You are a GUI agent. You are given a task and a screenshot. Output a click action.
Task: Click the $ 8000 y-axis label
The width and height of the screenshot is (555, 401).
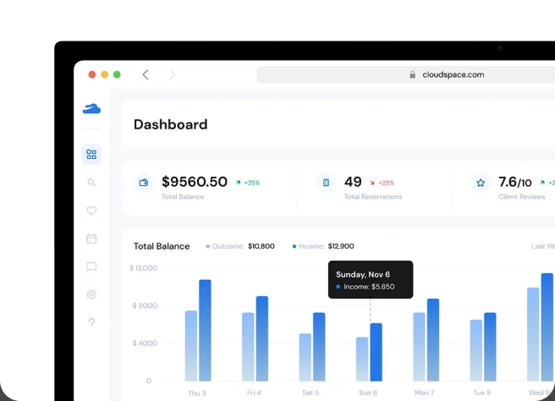[x=145, y=305]
